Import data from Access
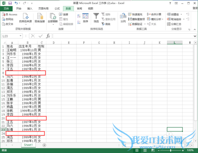Screen dimensions: 198x153 click(x=10, y=14)
